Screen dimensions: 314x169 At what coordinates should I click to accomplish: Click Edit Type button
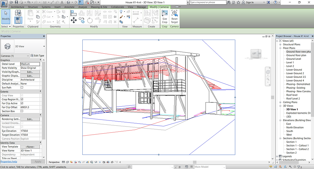point(37,56)
